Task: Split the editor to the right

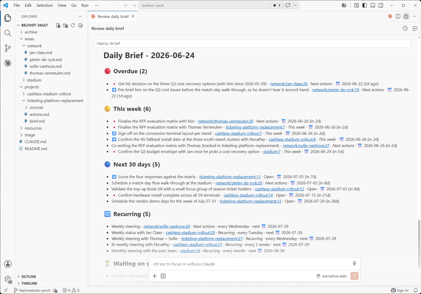Action: [x=398, y=16]
